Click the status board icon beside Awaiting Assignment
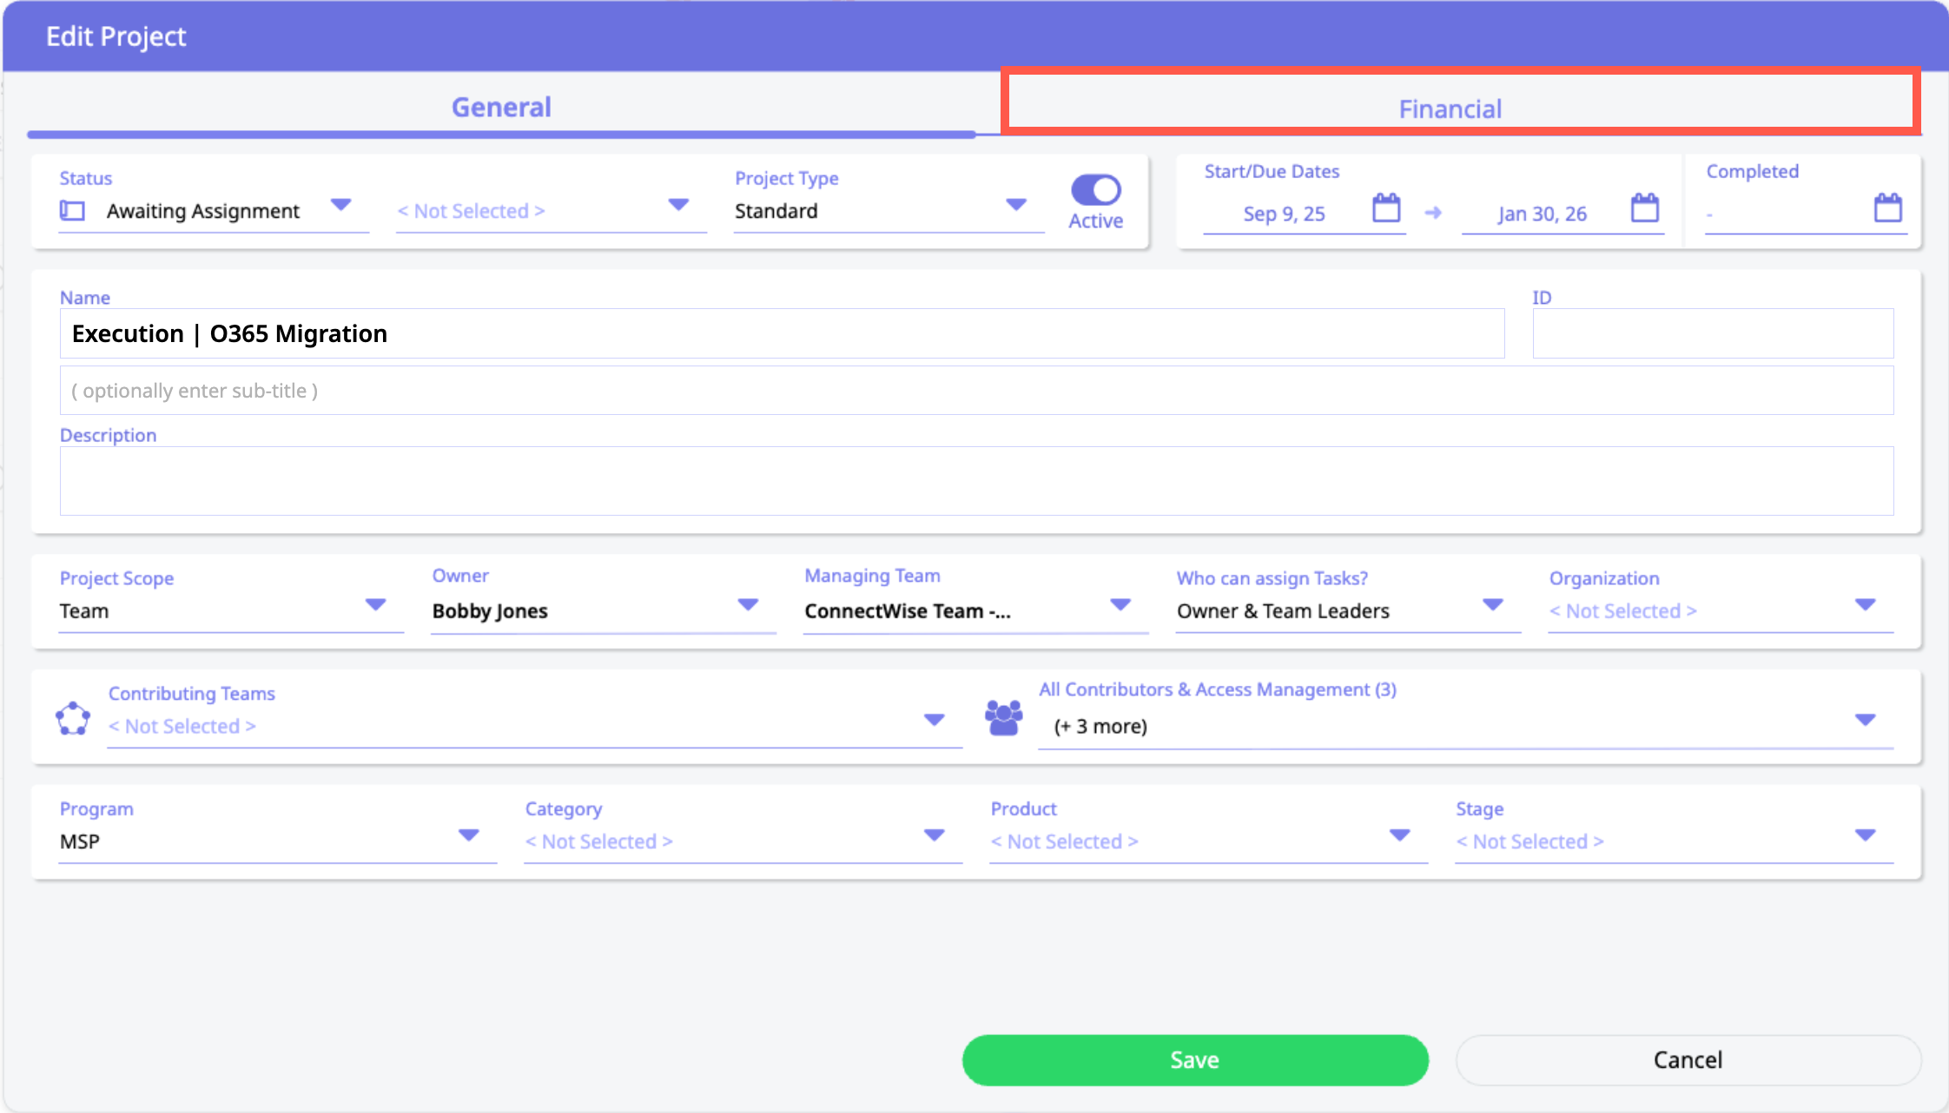1949x1113 pixels. (x=72, y=211)
